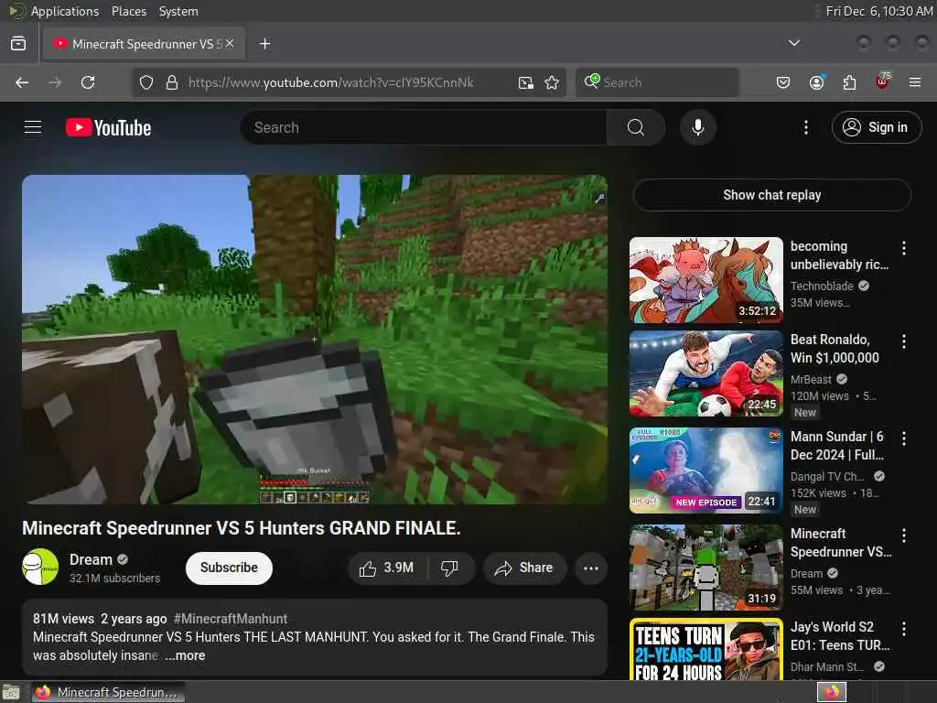This screenshot has width=937, height=703.
Task: Open the Places menu
Action: coord(128,11)
